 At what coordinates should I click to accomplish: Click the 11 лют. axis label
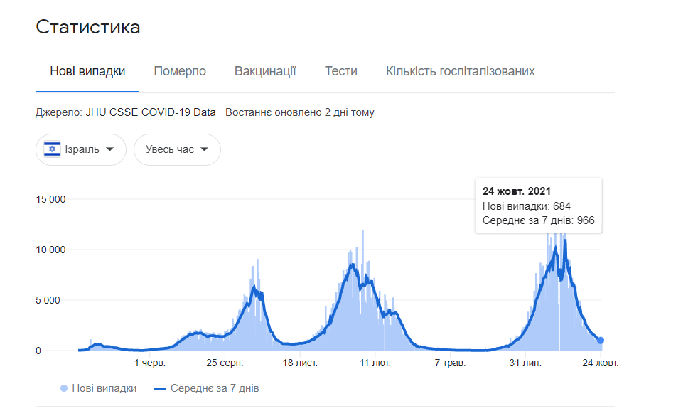375,363
